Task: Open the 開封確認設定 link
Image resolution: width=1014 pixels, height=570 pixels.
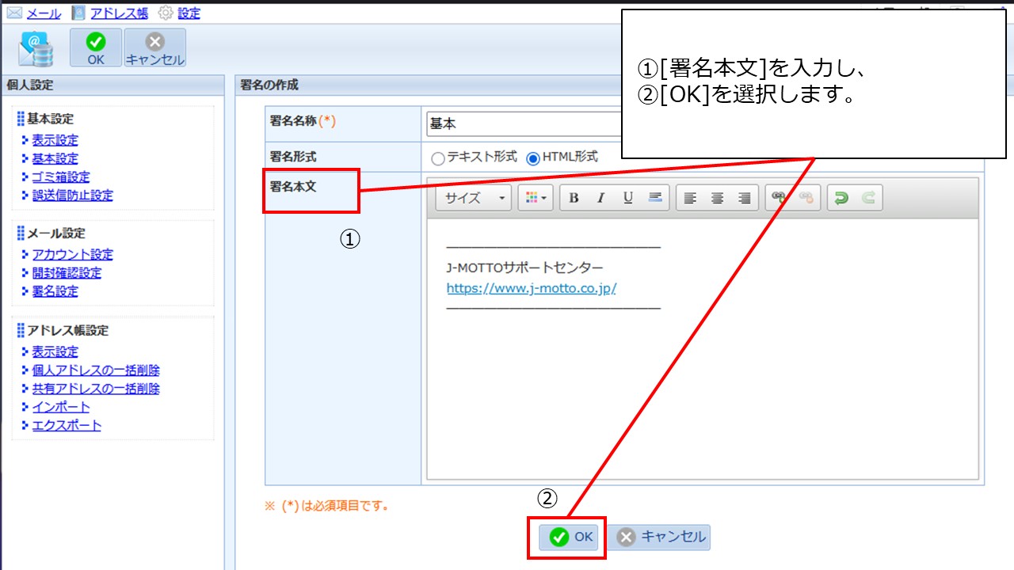Action: (x=67, y=272)
